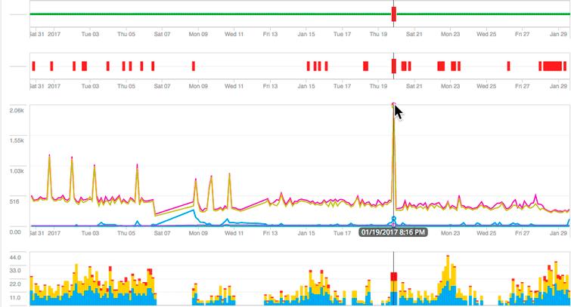Click the line-chart spike right before Wed 11
Viewport: 571px width, 307px height.
[229, 174]
